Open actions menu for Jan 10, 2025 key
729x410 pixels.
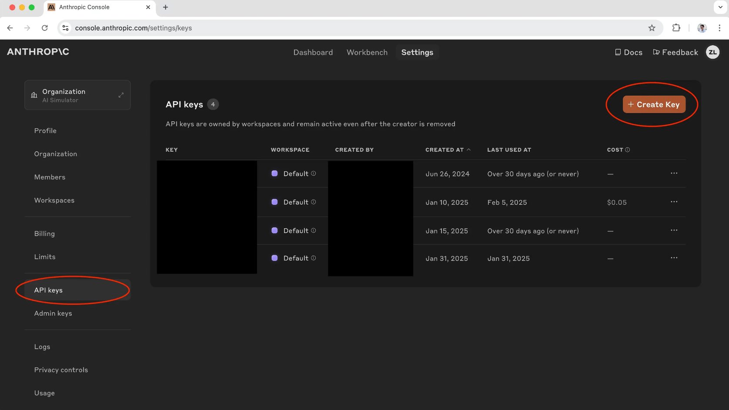[x=674, y=202]
